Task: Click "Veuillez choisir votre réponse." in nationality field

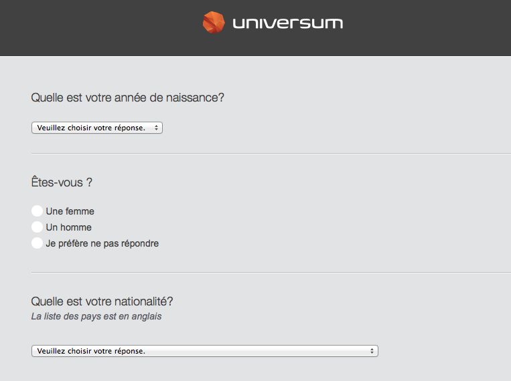Action: (91, 351)
